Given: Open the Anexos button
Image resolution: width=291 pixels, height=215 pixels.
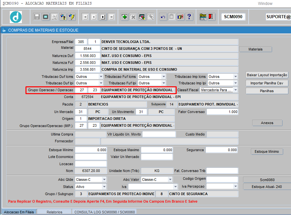Looking at the screenshot, I should click(267, 123).
